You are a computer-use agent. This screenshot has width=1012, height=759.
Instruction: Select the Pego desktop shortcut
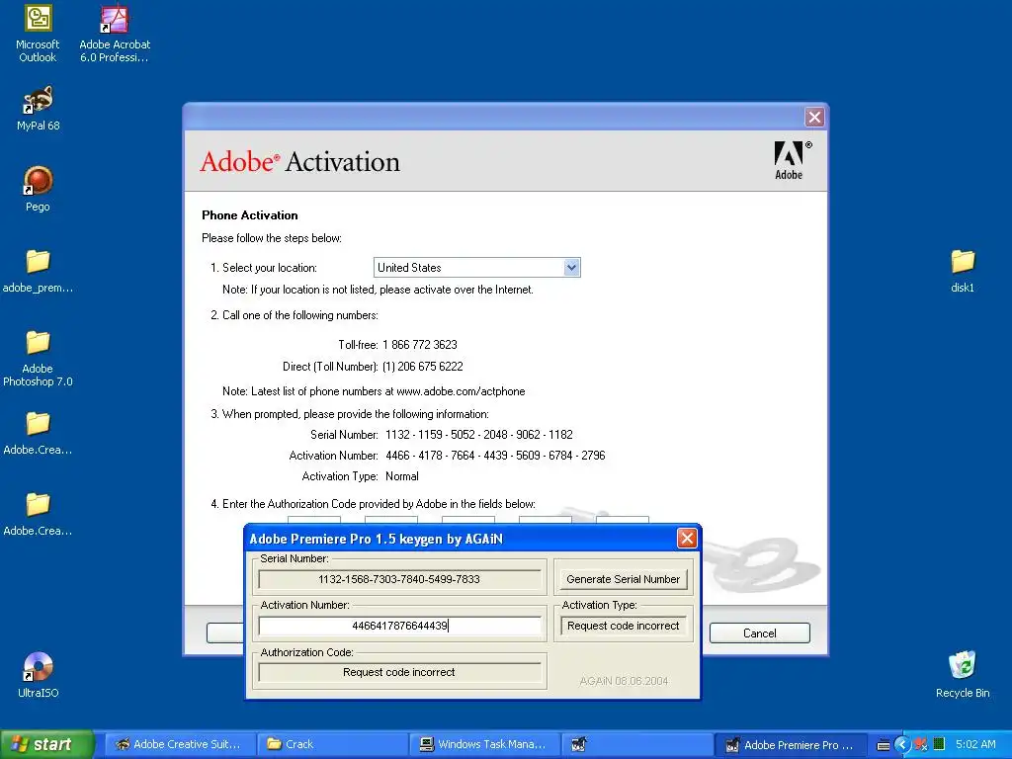click(38, 189)
